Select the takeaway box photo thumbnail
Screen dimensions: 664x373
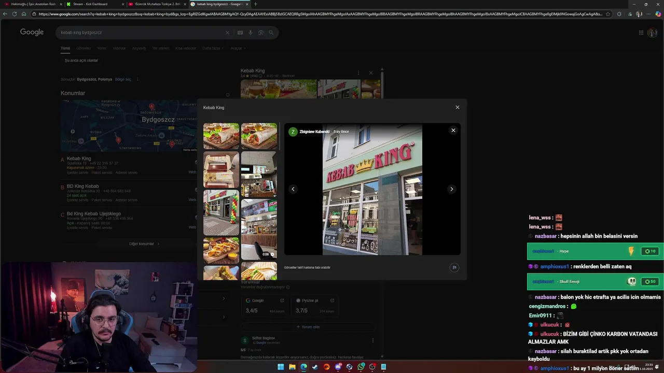[x=221, y=169]
